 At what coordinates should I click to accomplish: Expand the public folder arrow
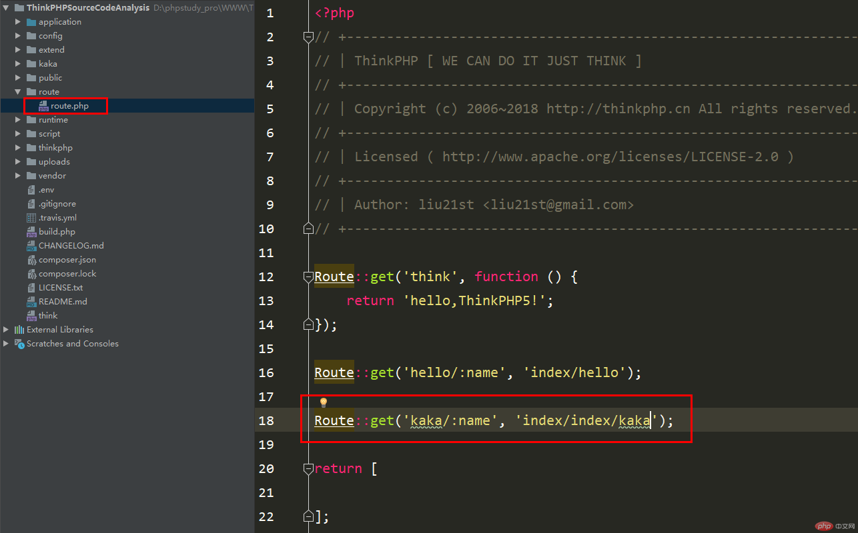pos(18,78)
